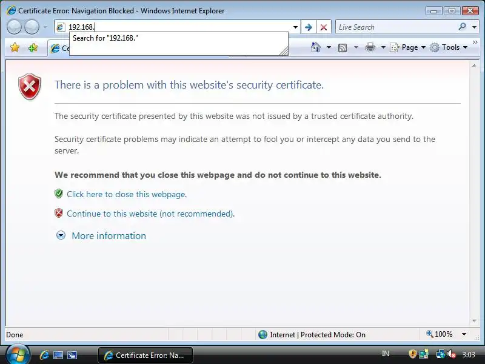Open the Print options dropdown arrow
The image size is (485, 364).
click(x=383, y=47)
